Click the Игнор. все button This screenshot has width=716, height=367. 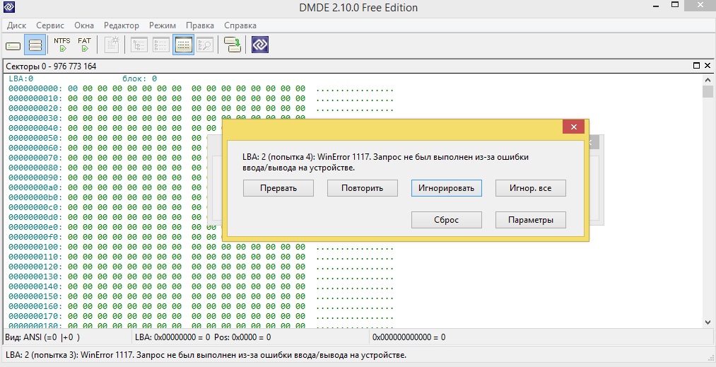tap(531, 188)
